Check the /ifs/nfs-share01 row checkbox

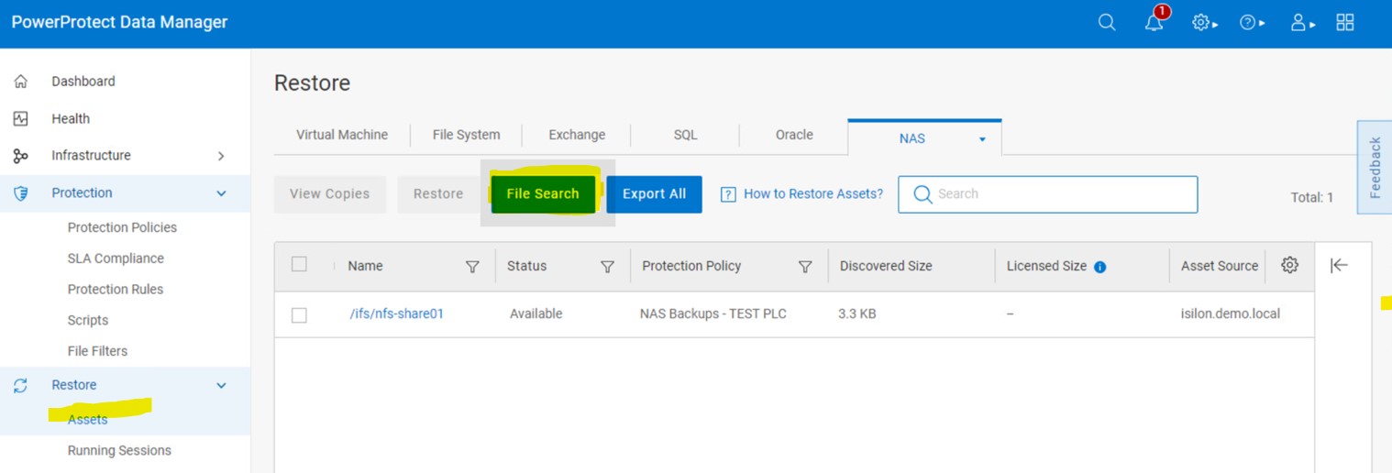(x=299, y=315)
